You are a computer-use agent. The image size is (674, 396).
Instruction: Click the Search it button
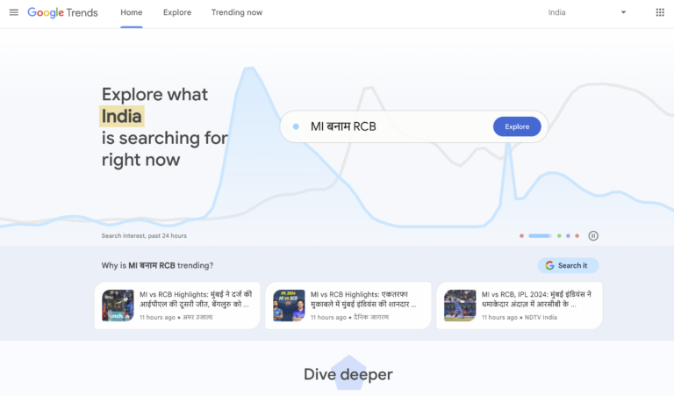click(568, 265)
